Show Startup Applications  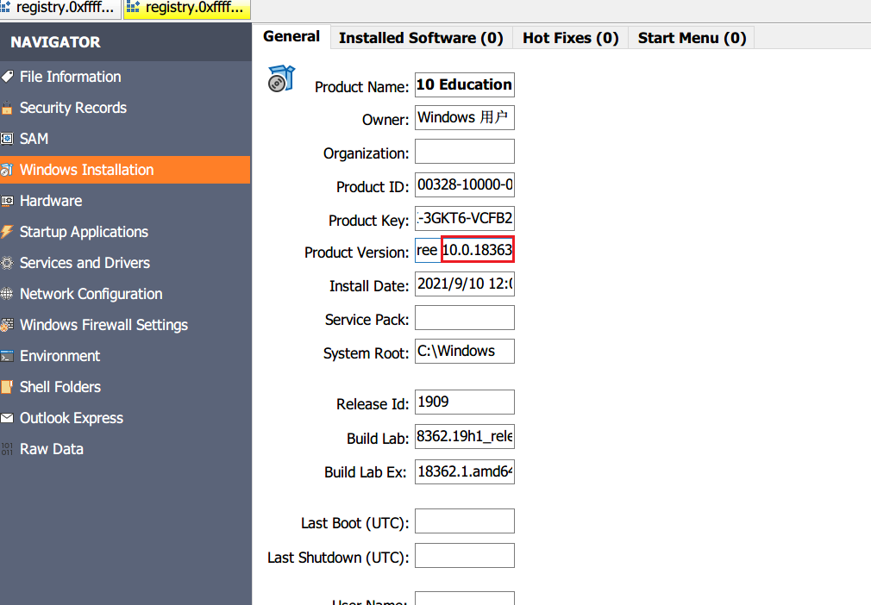click(126, 232)
